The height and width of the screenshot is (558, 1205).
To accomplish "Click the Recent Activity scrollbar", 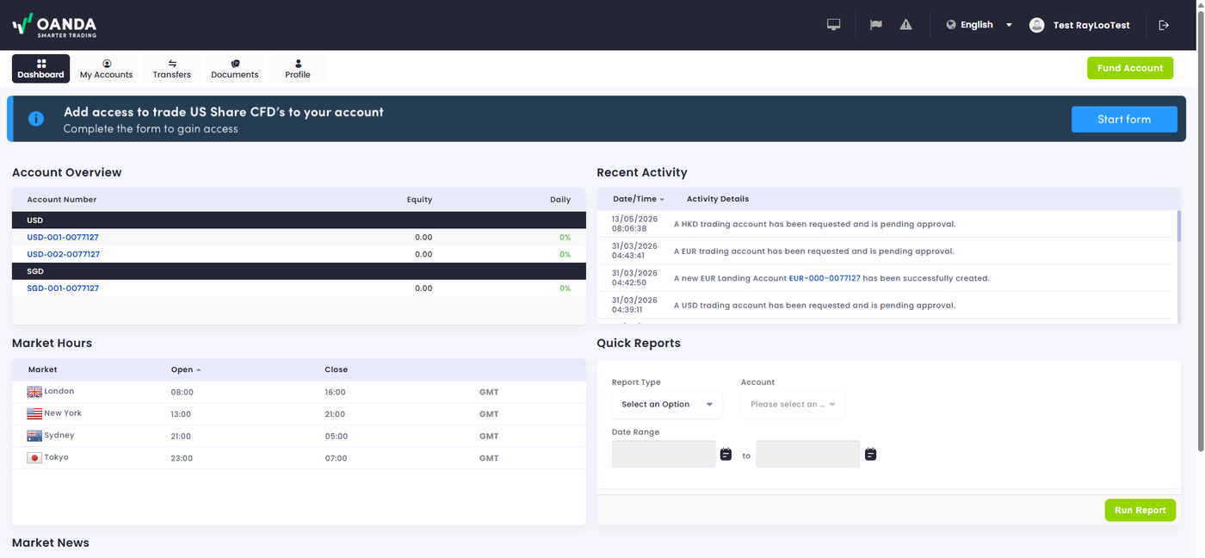I will click(1178, 226).
